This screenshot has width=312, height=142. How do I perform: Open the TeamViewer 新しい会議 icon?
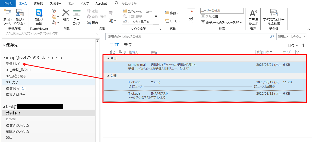coord(39,13)
